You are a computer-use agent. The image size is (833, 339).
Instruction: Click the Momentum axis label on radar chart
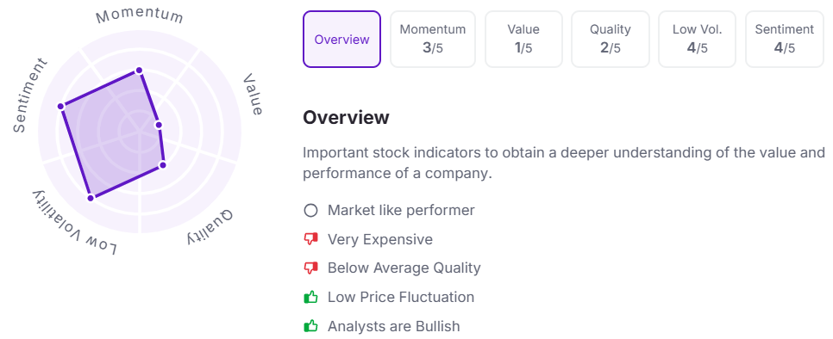[x=140, y=15]
